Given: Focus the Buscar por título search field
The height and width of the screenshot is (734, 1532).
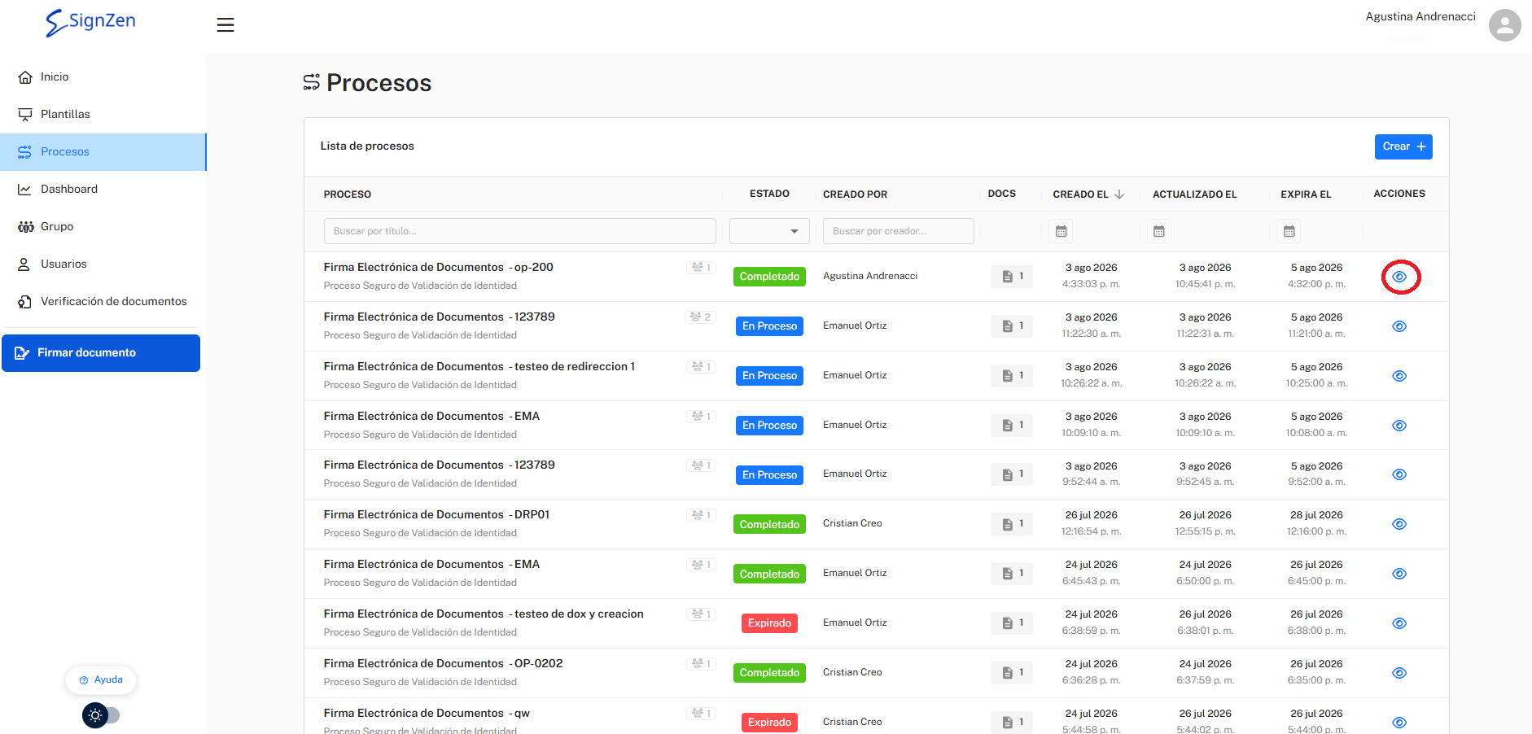Looking at the screenshot, I should coord(520,231).
